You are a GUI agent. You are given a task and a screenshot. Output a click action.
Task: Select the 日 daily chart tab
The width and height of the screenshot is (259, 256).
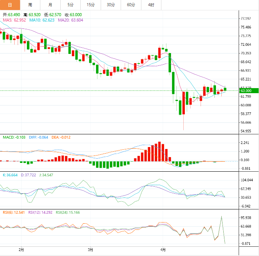[x=10, y=5]
